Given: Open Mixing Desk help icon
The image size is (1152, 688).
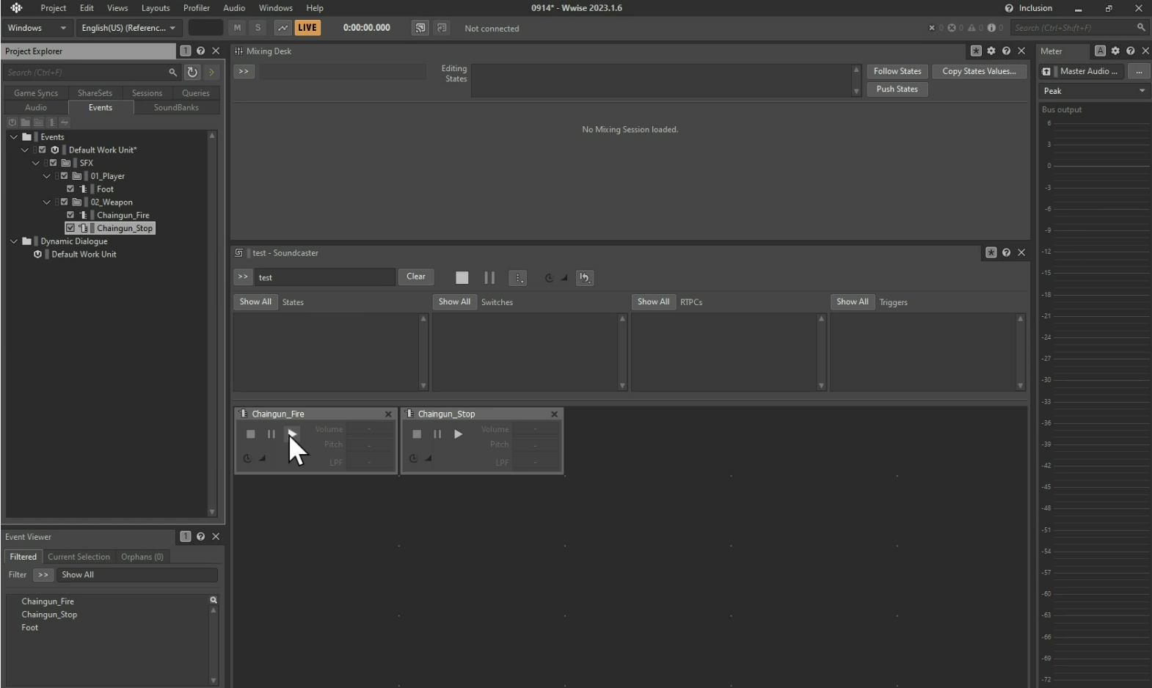Looking at the screenshot, I should click(x=1006, y=51).
